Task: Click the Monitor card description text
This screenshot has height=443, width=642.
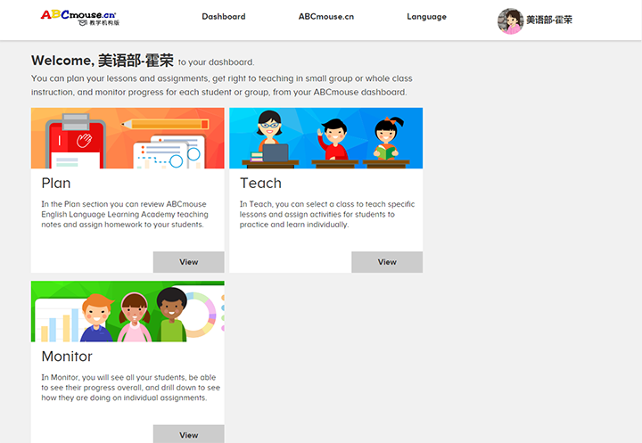Action: 130,388
